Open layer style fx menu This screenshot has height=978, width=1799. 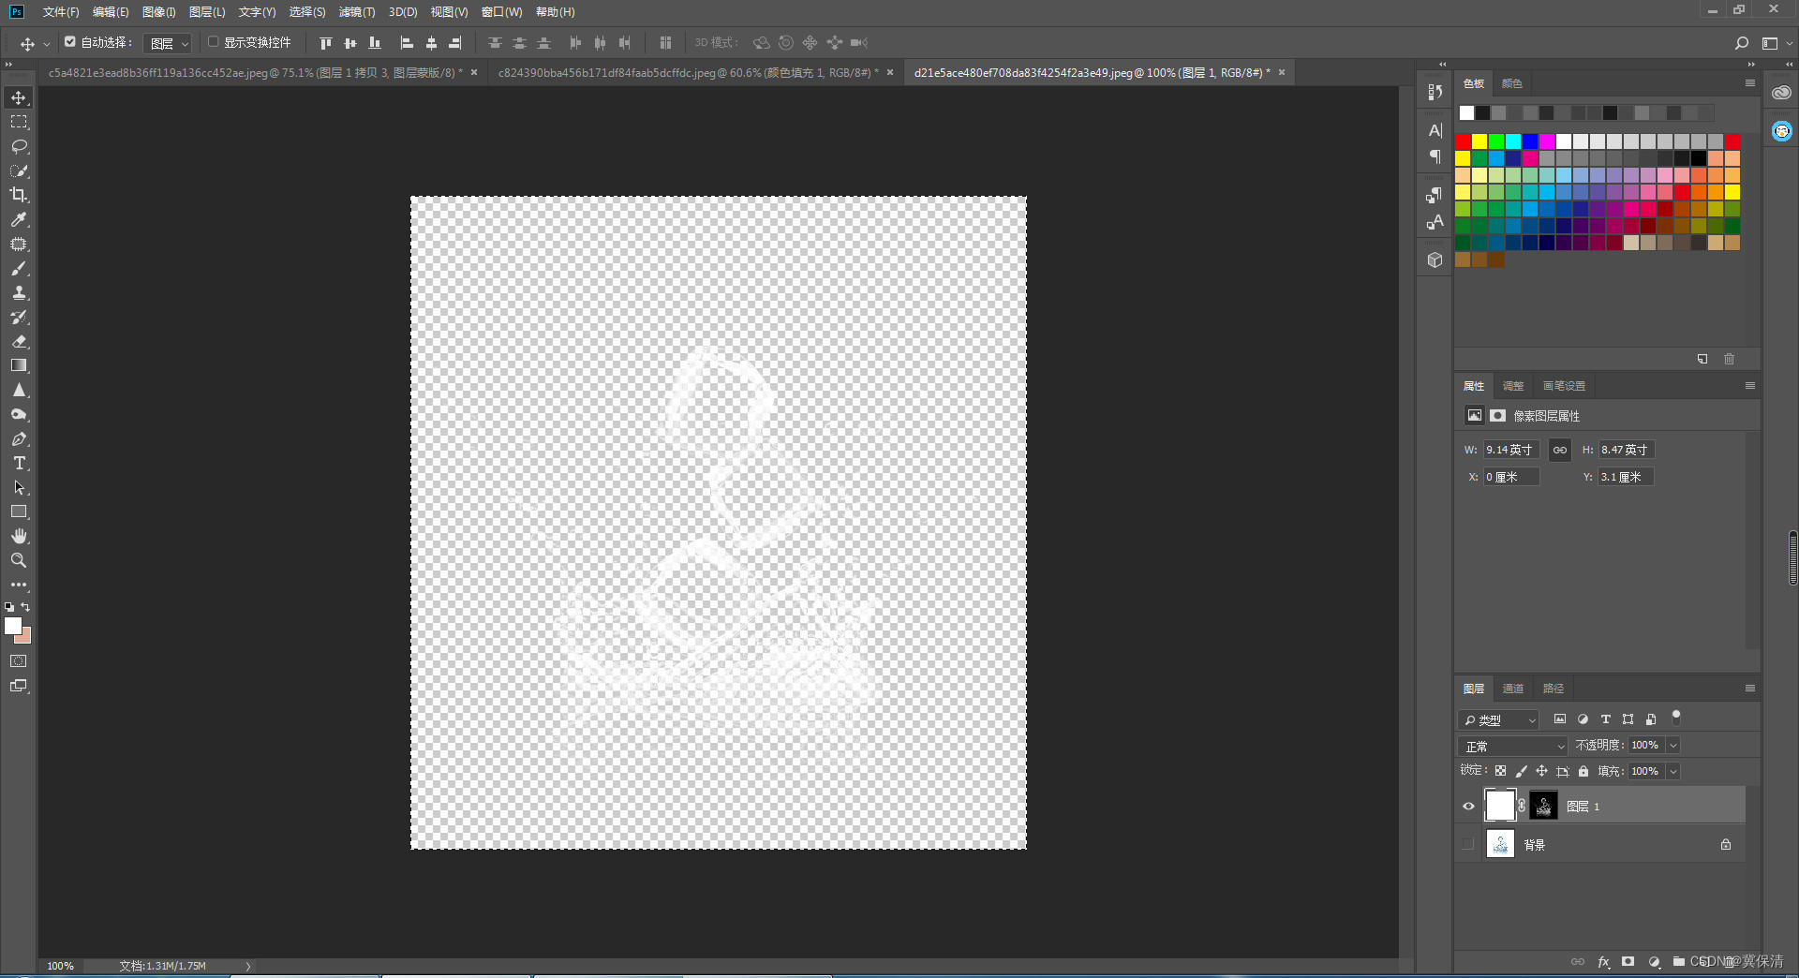(1603, 961)
